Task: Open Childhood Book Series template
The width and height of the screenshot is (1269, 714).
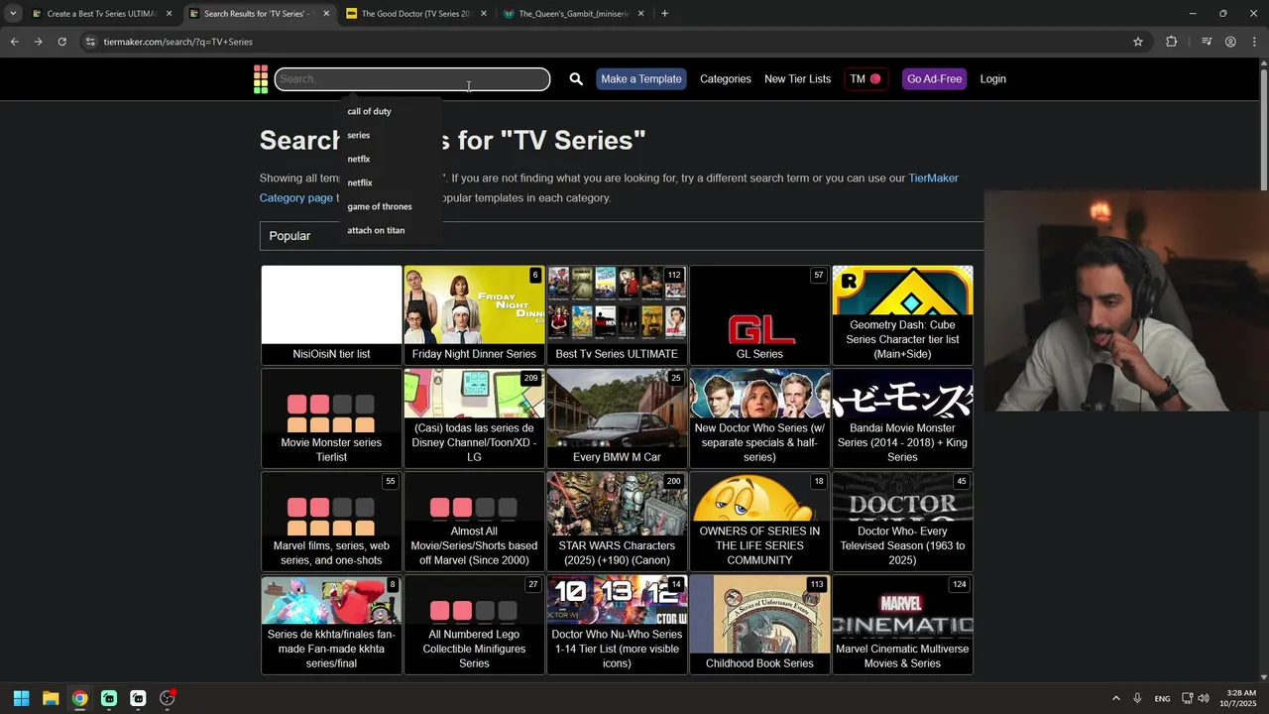Action: [759, 625]
